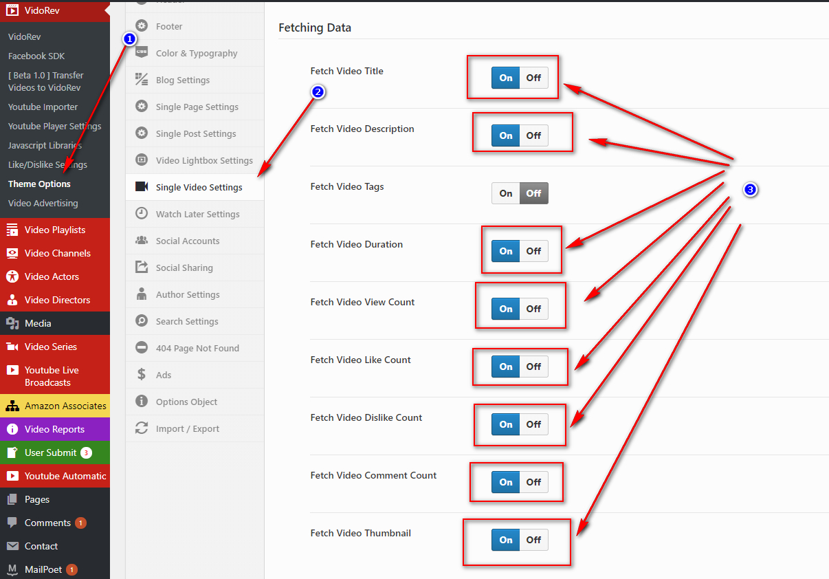
Task: Select the Single Video Settings tab
Action: (199, 187)
